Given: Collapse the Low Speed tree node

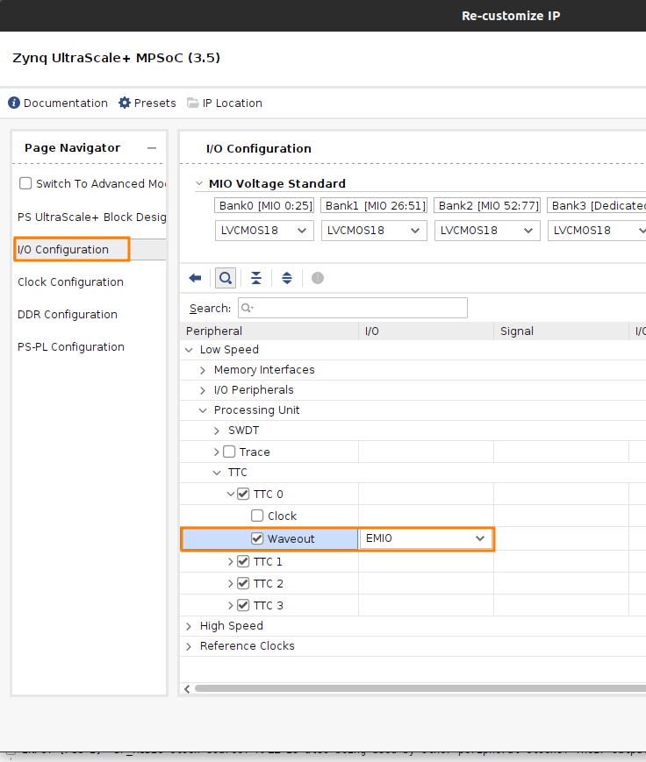Looking at the screenshot, I should pyautogui.click(x=189, y=349).
